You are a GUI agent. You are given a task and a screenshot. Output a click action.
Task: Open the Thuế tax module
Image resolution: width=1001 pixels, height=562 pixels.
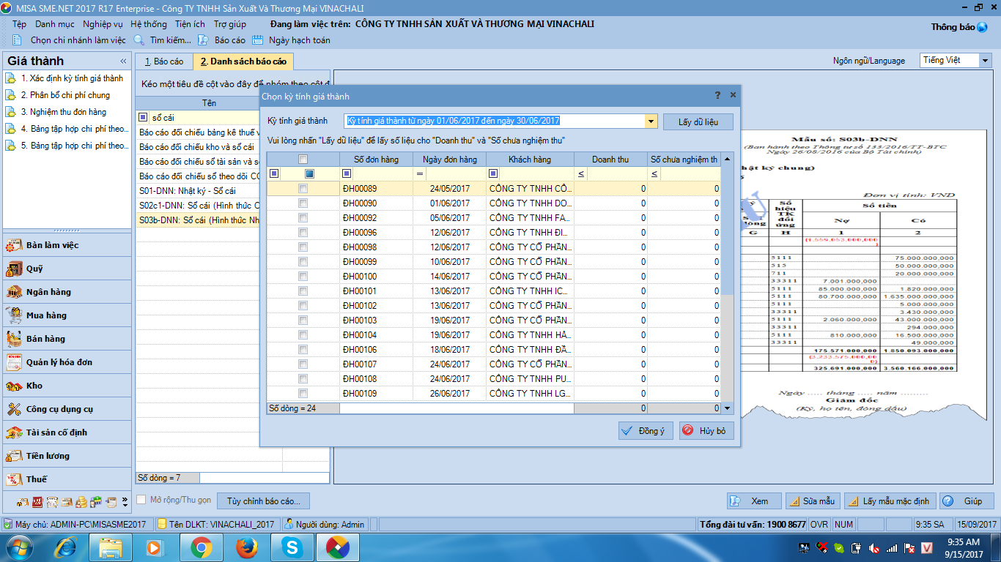click(67, 479)
